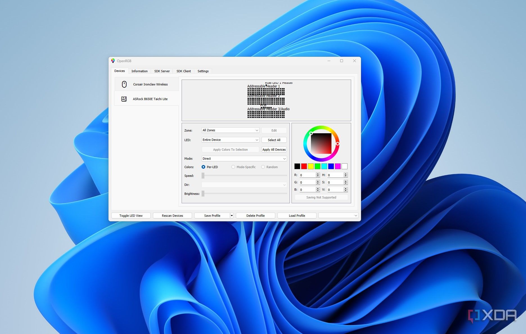Click Apply All Devices button

274,150
